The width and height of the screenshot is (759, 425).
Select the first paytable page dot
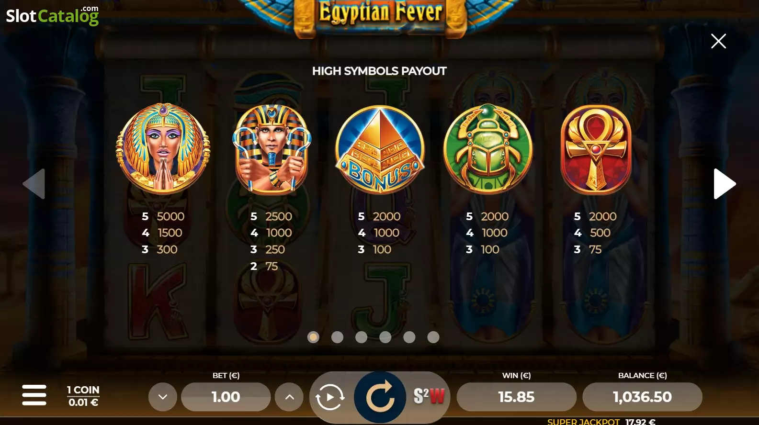(313, 337)
